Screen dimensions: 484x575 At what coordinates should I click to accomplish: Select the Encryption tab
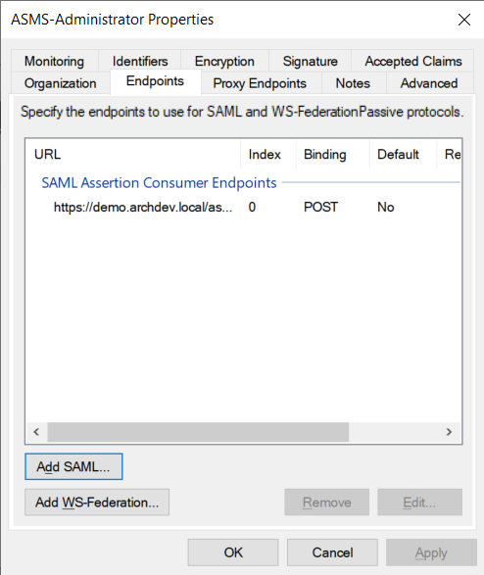coord(224,61)
